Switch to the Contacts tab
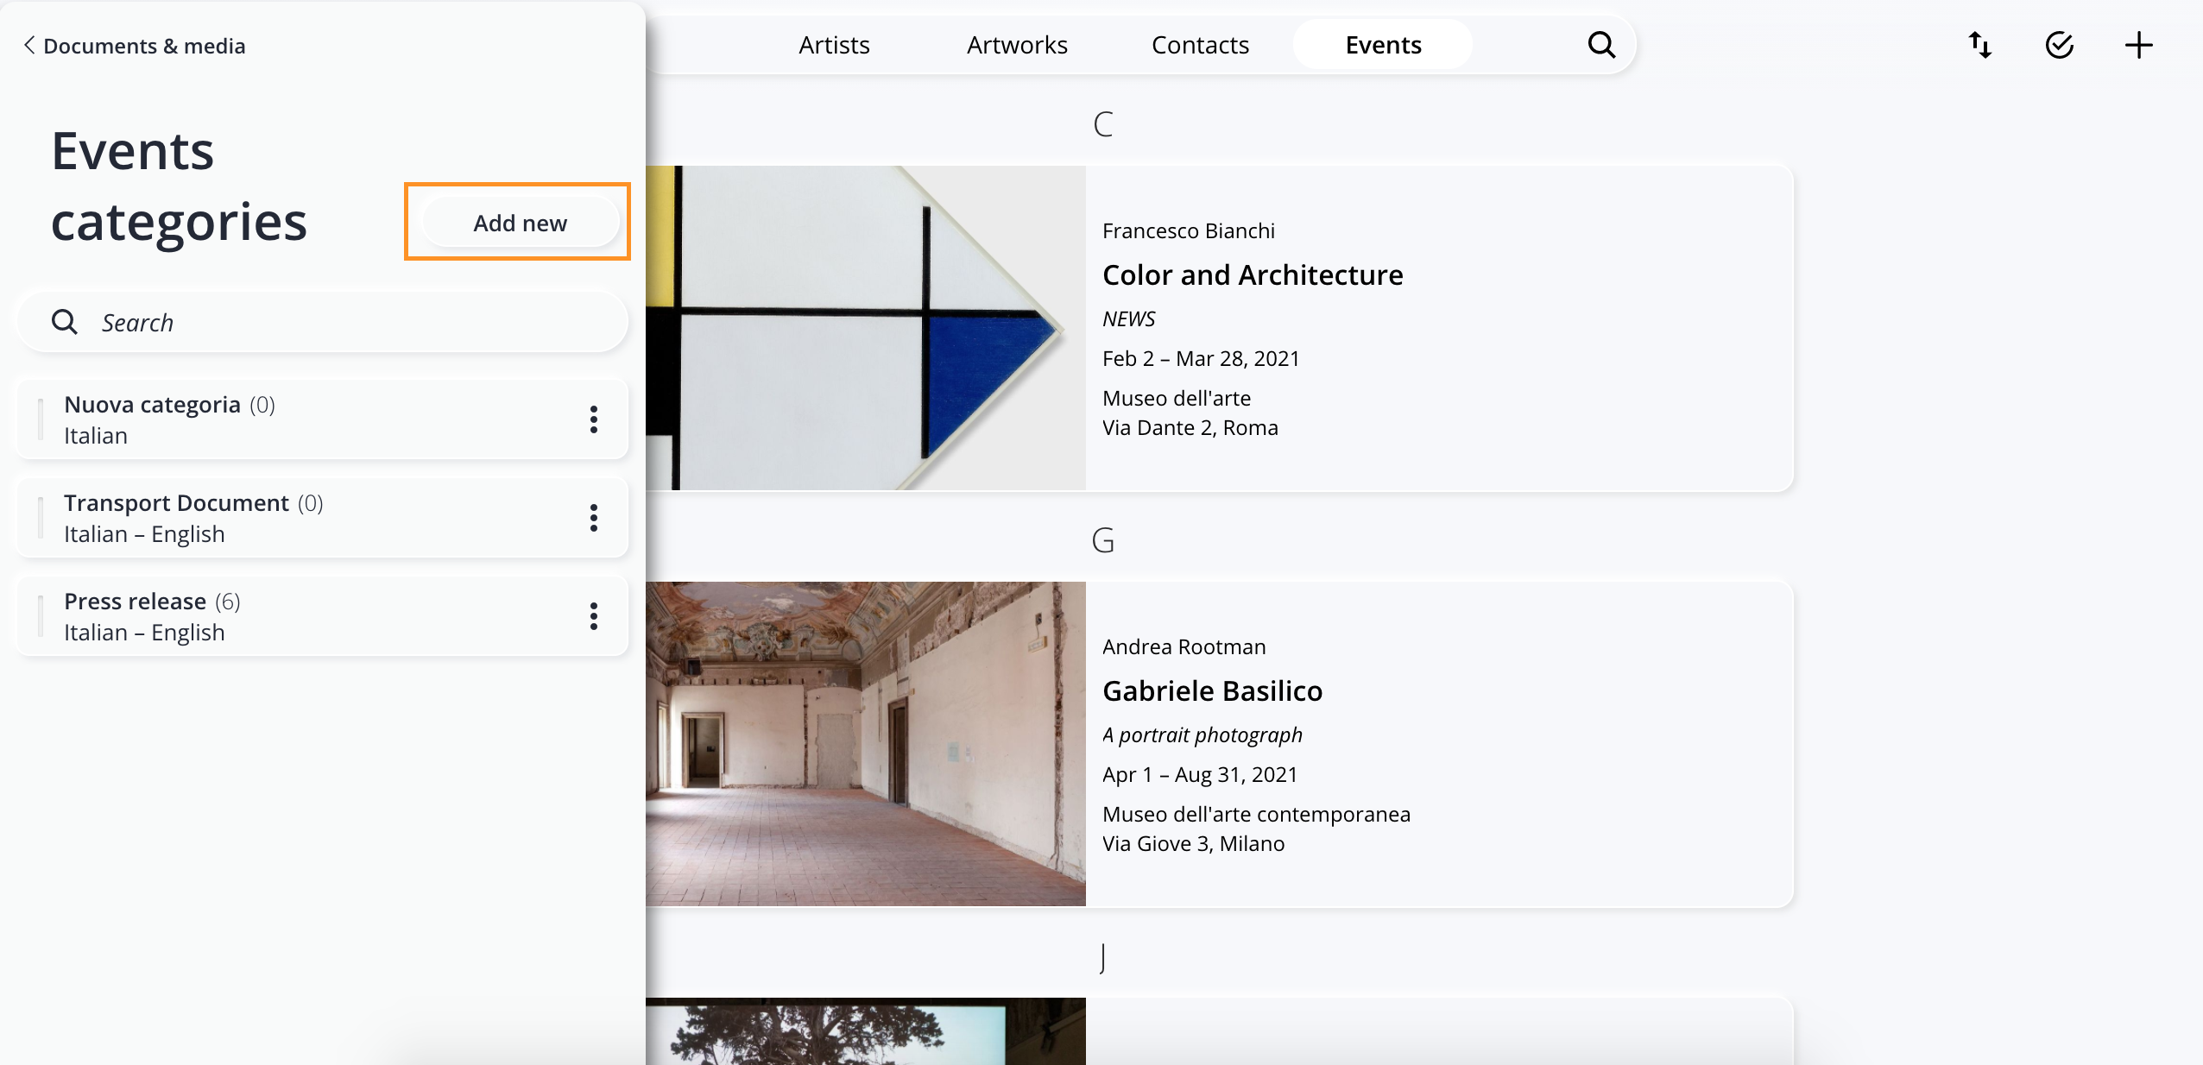The height and width of the screenshot is (1065, 2203). 1200,45
